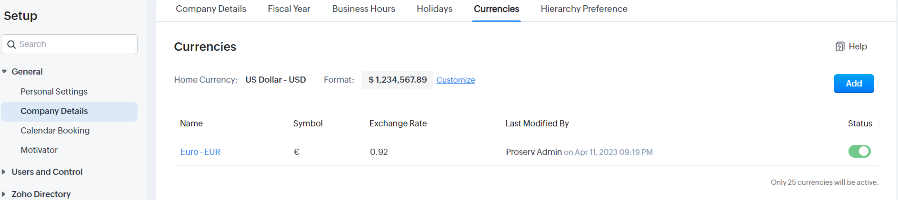
Task: Click the Help document icon
Action: [x=840, y=47]
